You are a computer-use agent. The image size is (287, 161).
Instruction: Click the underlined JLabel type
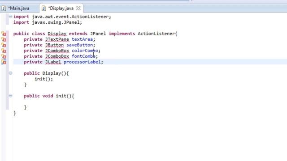(x=53, y=62)
